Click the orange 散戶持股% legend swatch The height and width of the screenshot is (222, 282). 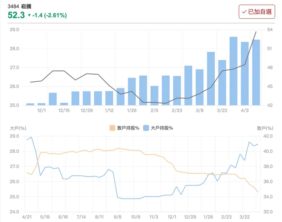pos(112,128)
